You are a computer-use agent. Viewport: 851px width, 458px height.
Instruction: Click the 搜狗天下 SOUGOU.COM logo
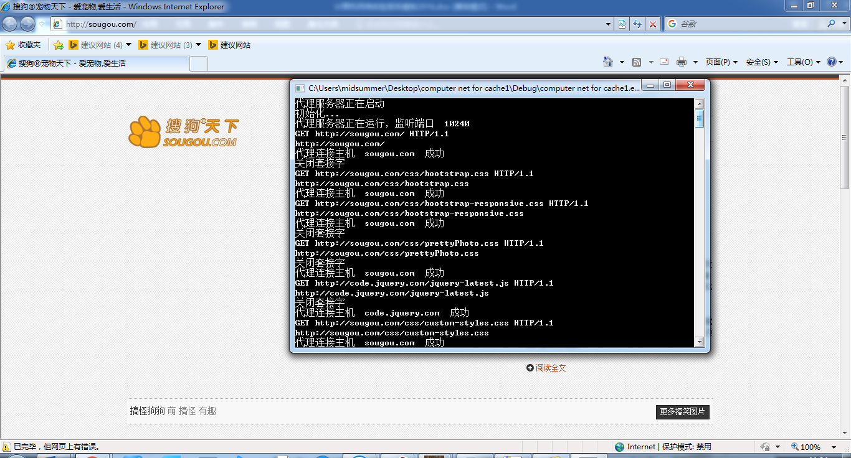tap(184, 132)
